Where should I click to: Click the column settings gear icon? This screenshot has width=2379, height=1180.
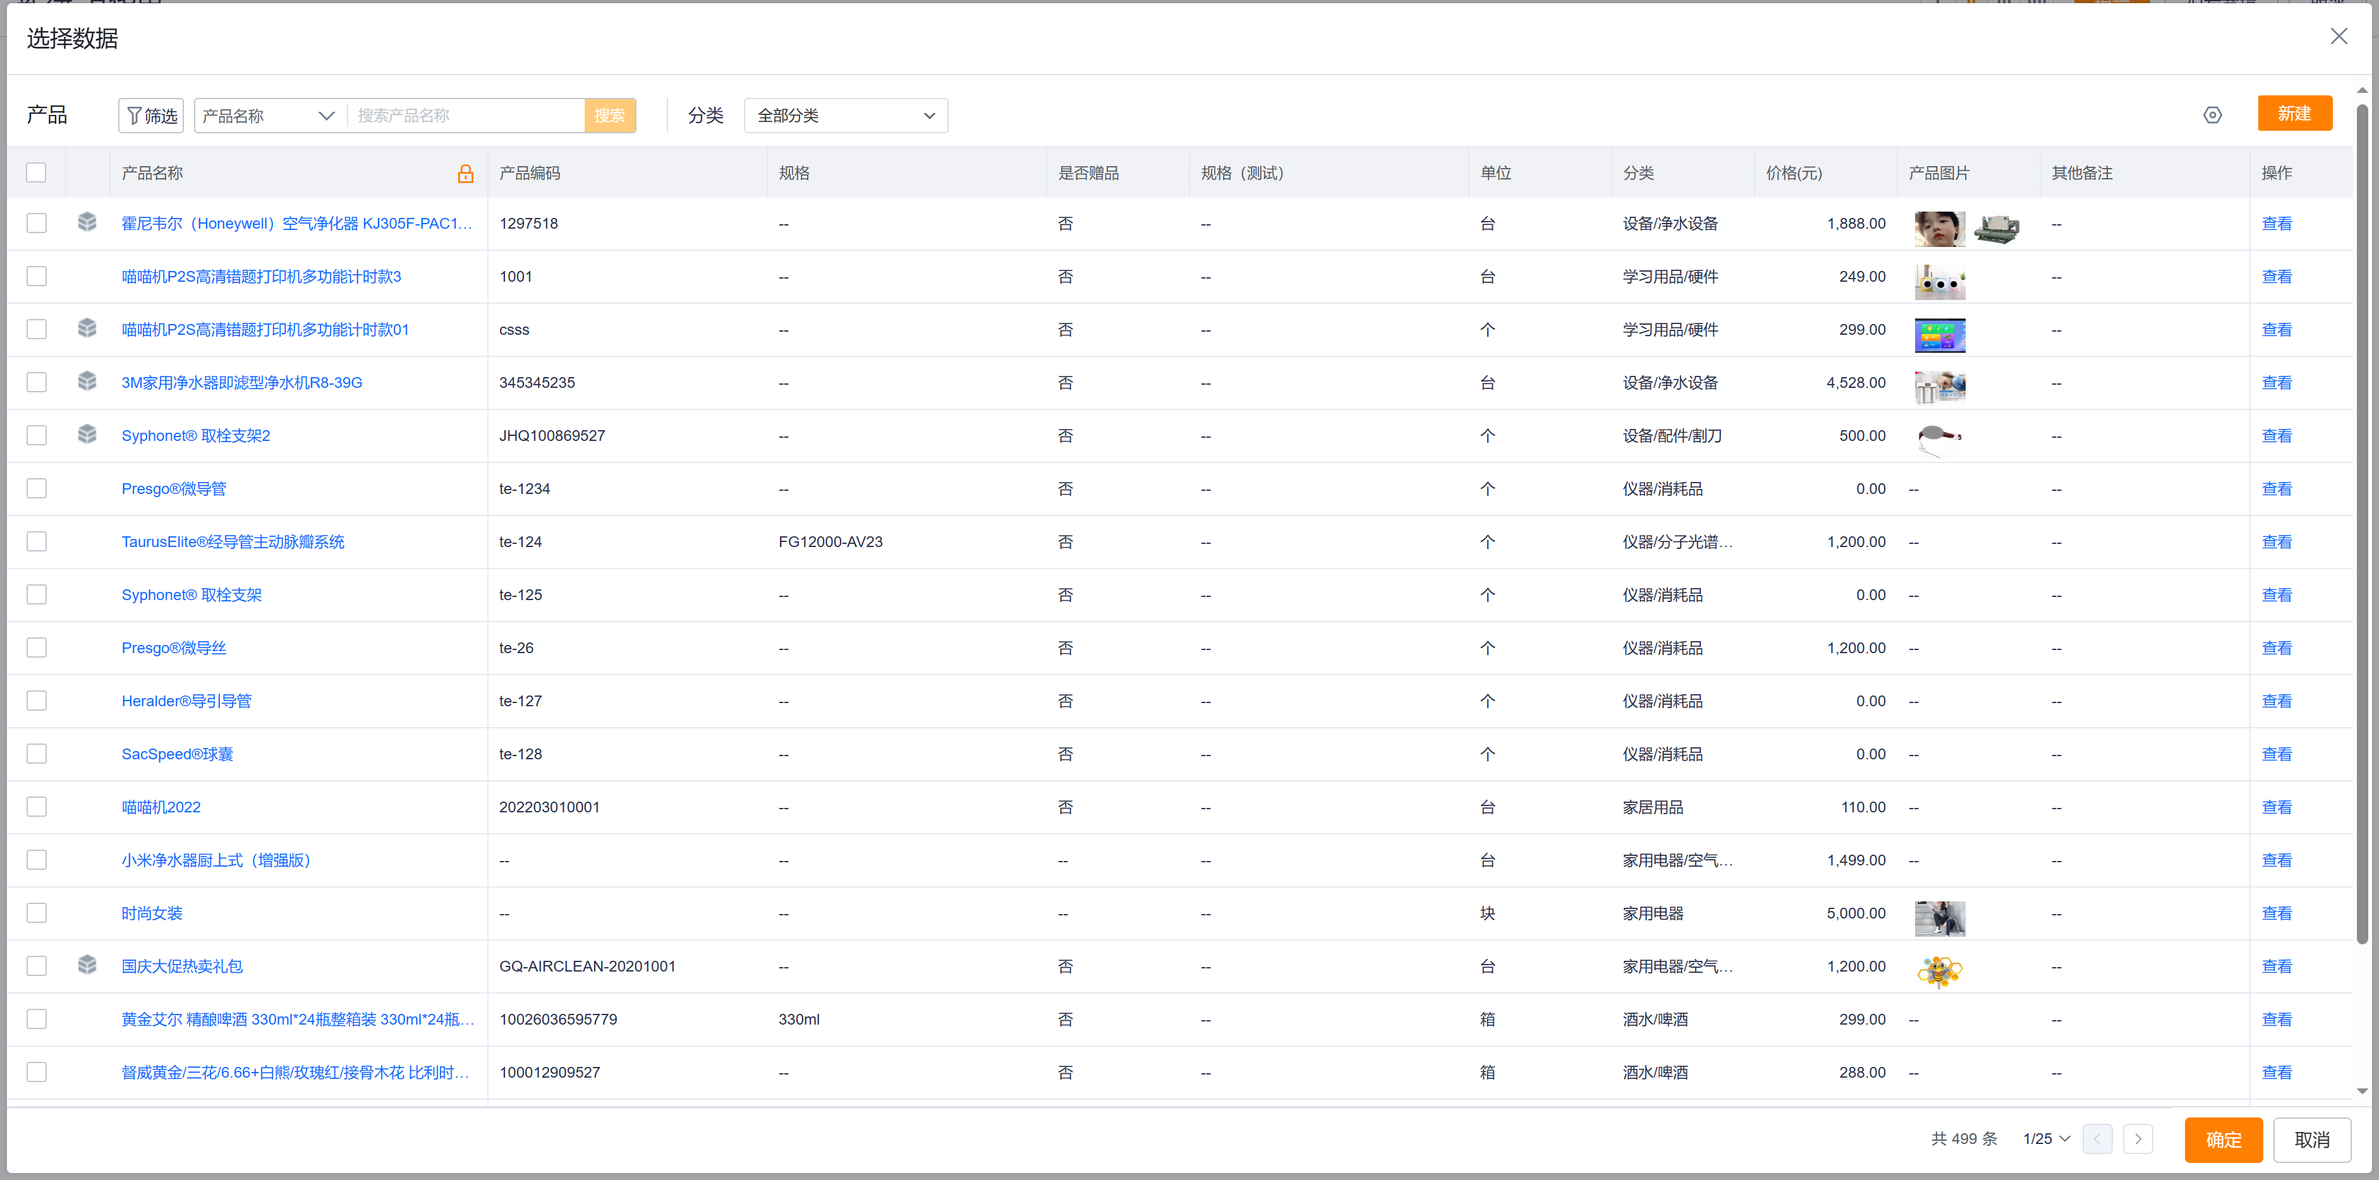(2212, 116)
